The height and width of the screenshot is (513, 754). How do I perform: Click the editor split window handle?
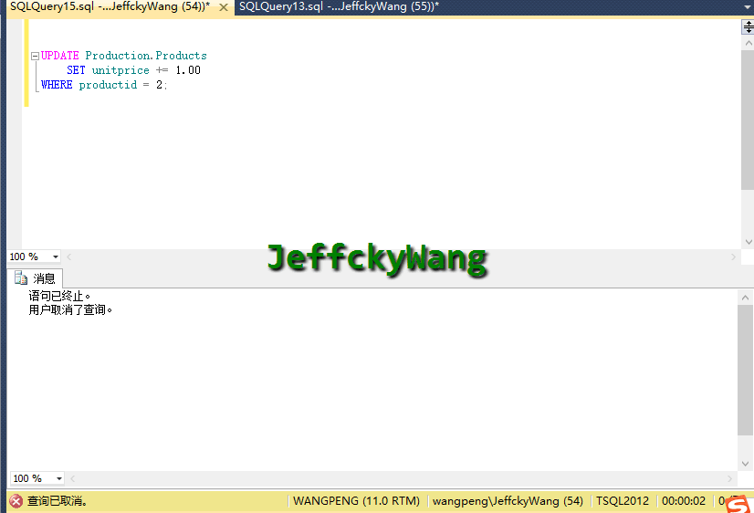click(x=748, y=26)
